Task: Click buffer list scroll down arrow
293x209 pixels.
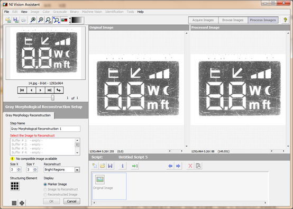Action: [77, 153]
